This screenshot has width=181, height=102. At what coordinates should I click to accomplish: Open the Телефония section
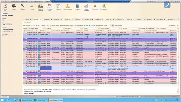click(x=95, y=7)
